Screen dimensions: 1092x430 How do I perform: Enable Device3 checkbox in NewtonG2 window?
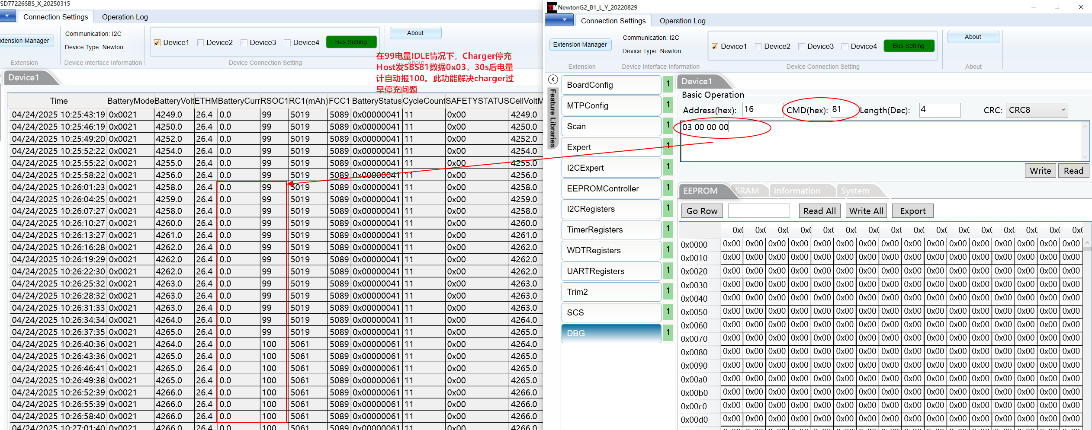tap(801, 47)
